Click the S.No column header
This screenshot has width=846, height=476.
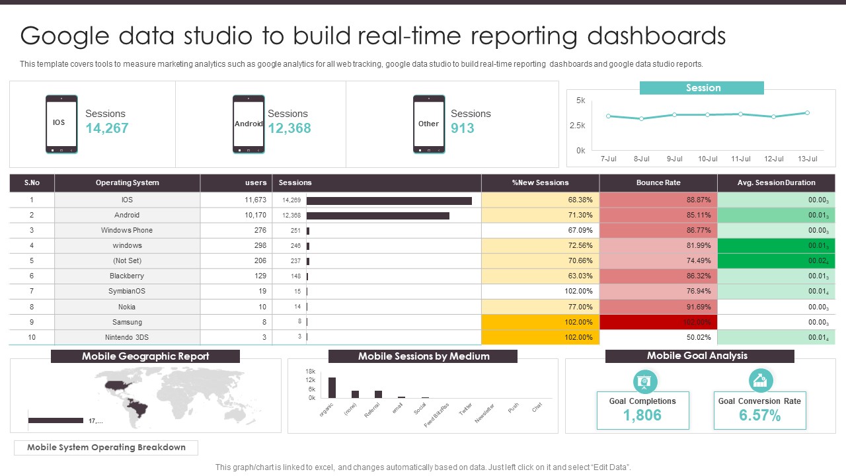[32, 183]
